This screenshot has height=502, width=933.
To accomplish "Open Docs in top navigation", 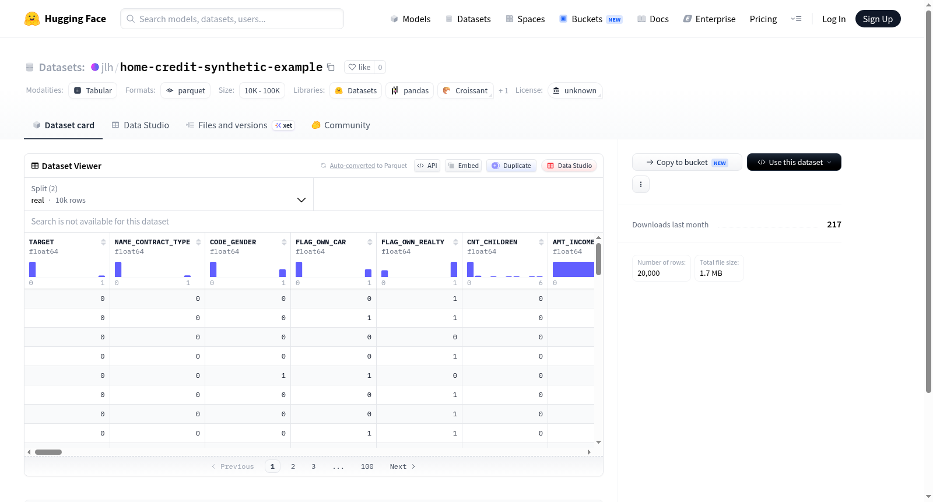I will click(653, 19).
